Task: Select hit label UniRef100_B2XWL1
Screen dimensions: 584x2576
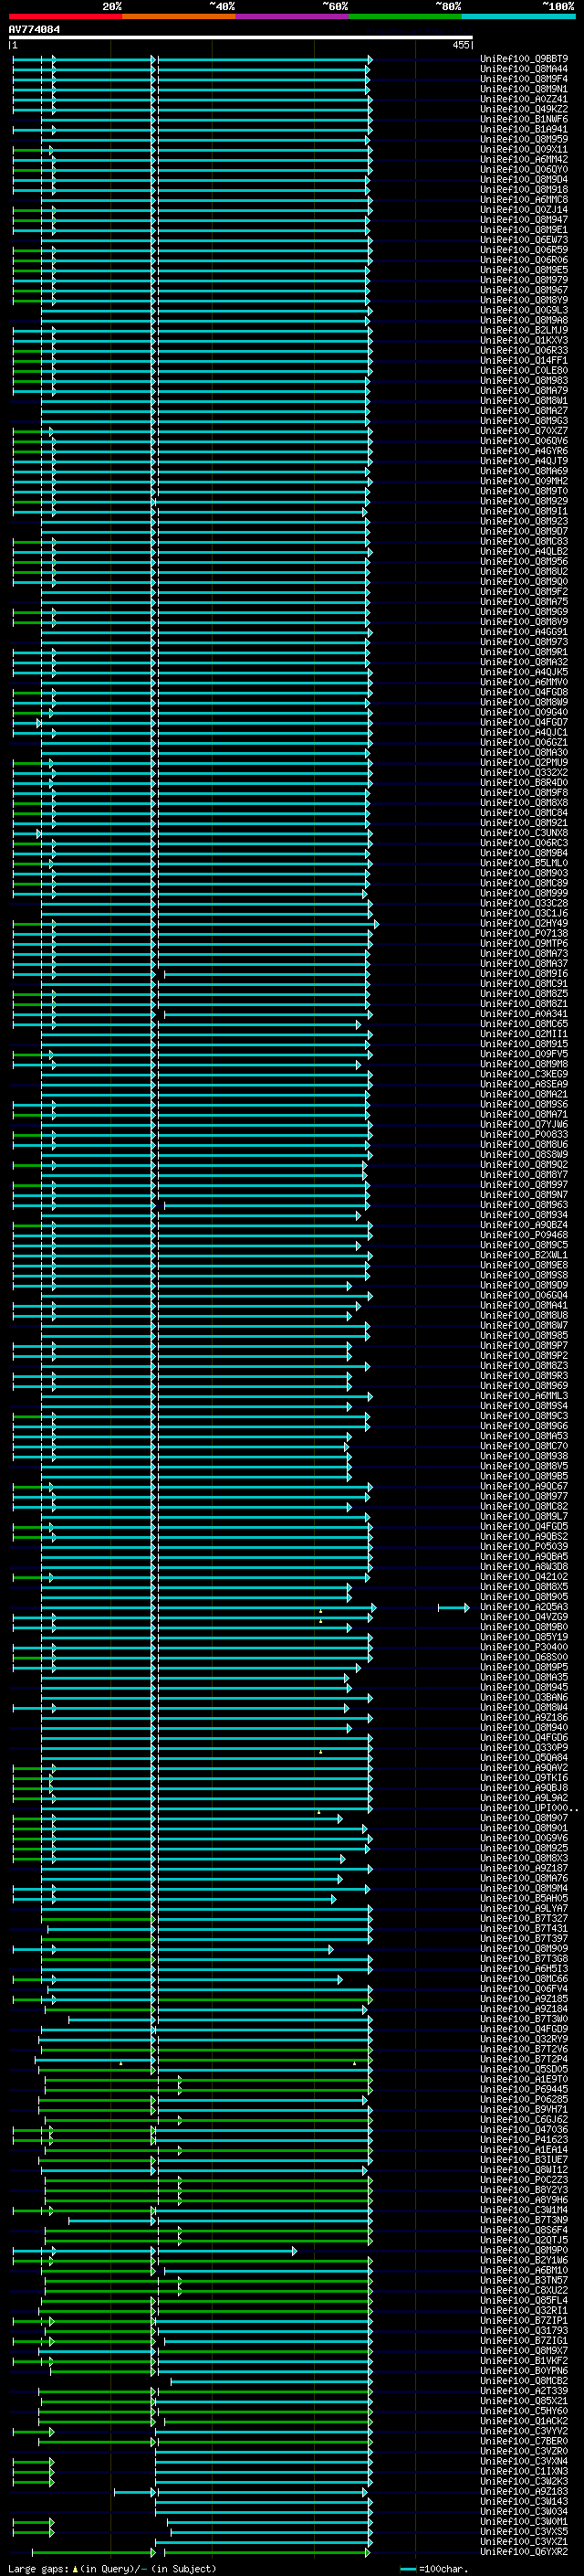Action: pyautogui.click(x=524, y=1255)
